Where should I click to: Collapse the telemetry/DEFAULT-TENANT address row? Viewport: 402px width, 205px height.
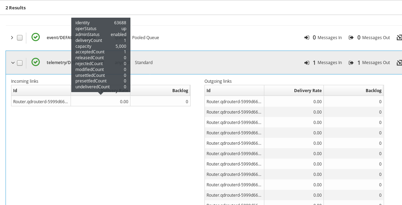click(x=13, y=63)
